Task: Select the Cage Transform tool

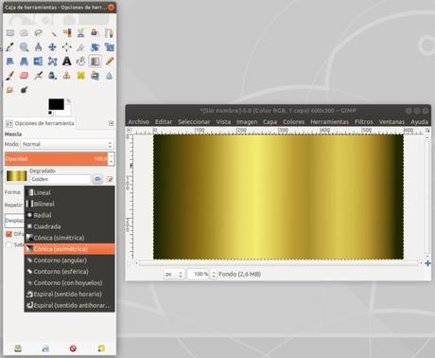Action: pos(53,62)
